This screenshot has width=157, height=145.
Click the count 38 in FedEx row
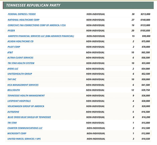coord(133,14)
